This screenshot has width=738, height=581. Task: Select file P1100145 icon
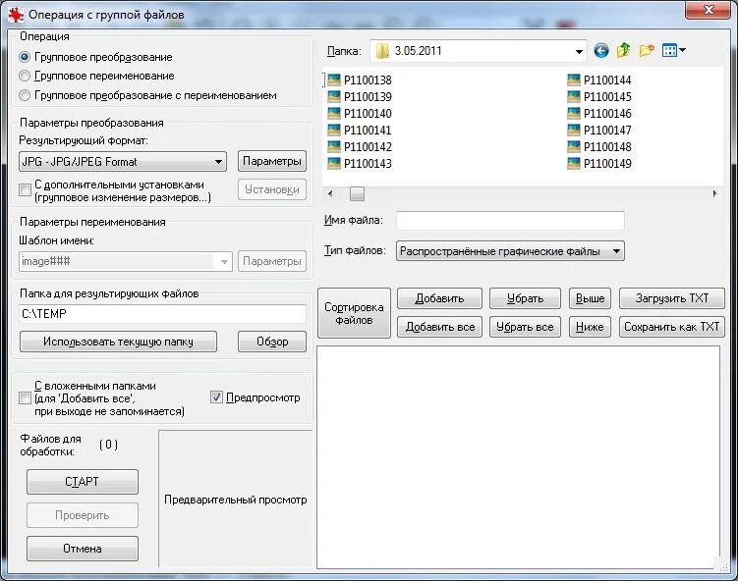574,96
